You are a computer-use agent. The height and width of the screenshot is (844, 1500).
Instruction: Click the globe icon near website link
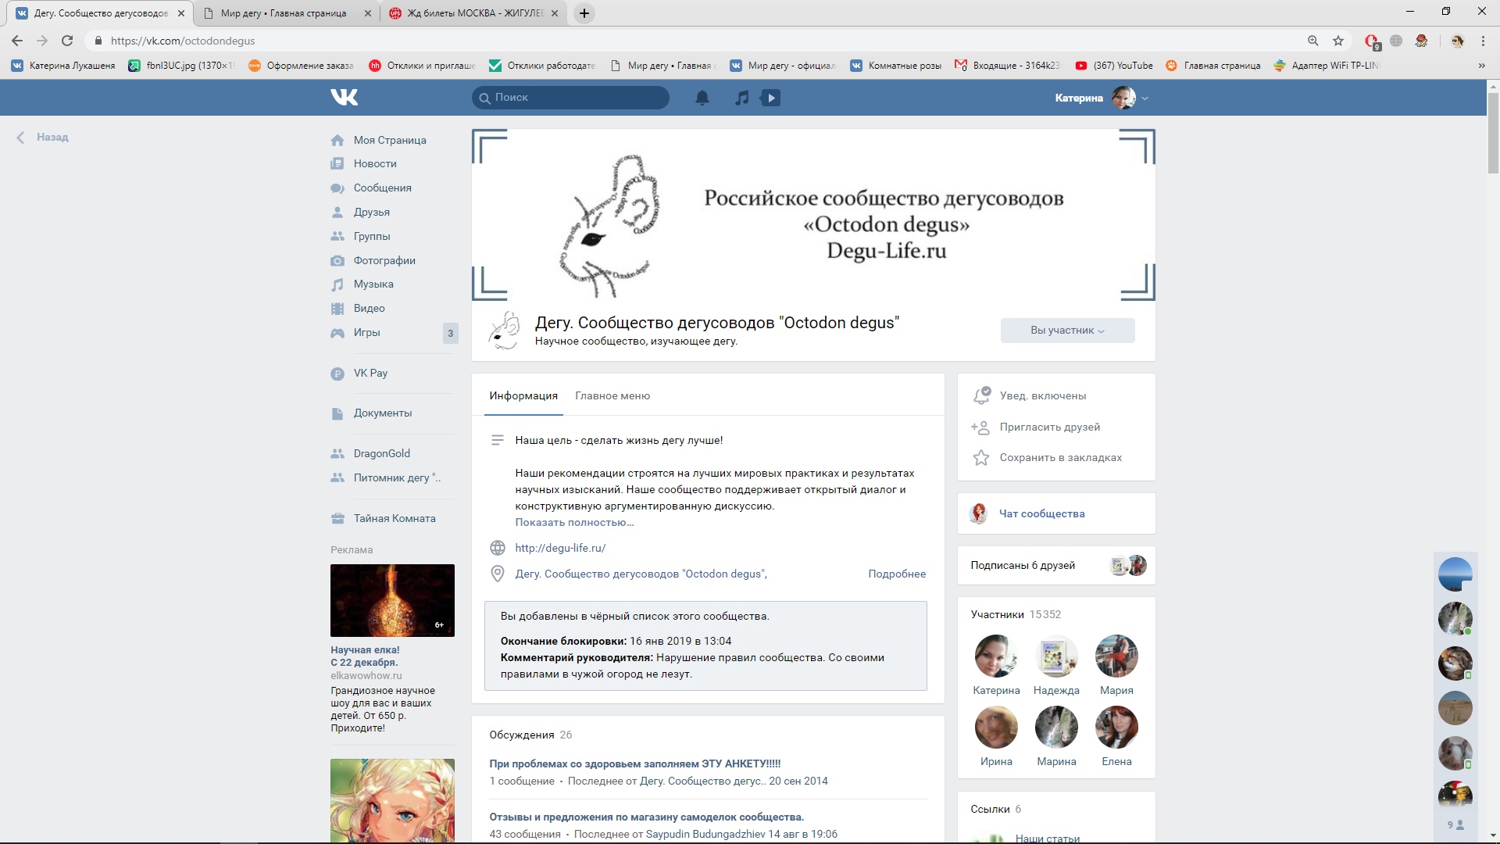[x=498, y=548]
